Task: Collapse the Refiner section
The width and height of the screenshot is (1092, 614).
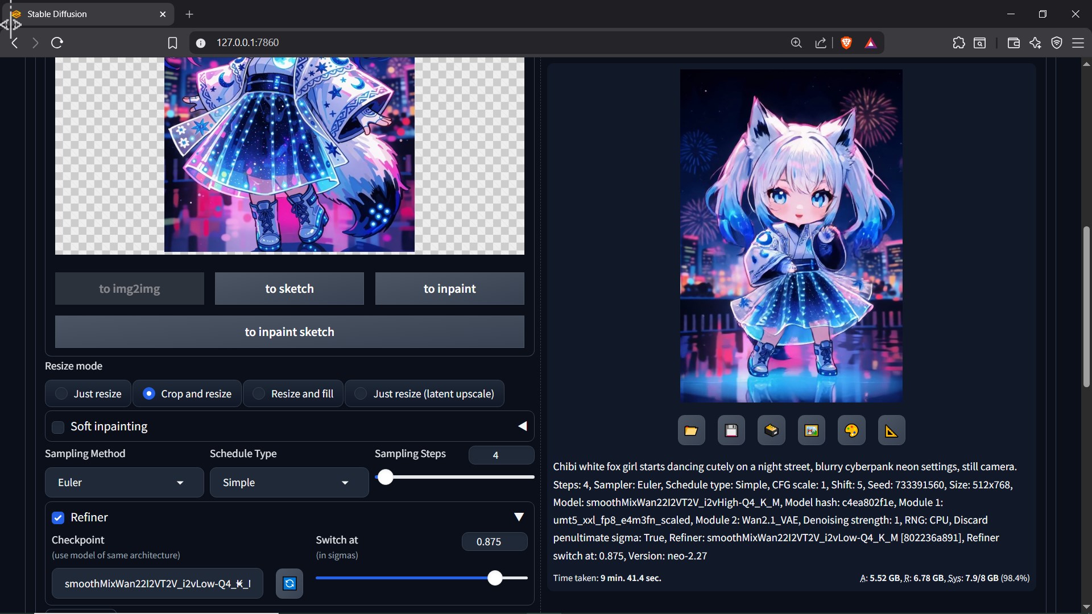Action: coord(519,517)
